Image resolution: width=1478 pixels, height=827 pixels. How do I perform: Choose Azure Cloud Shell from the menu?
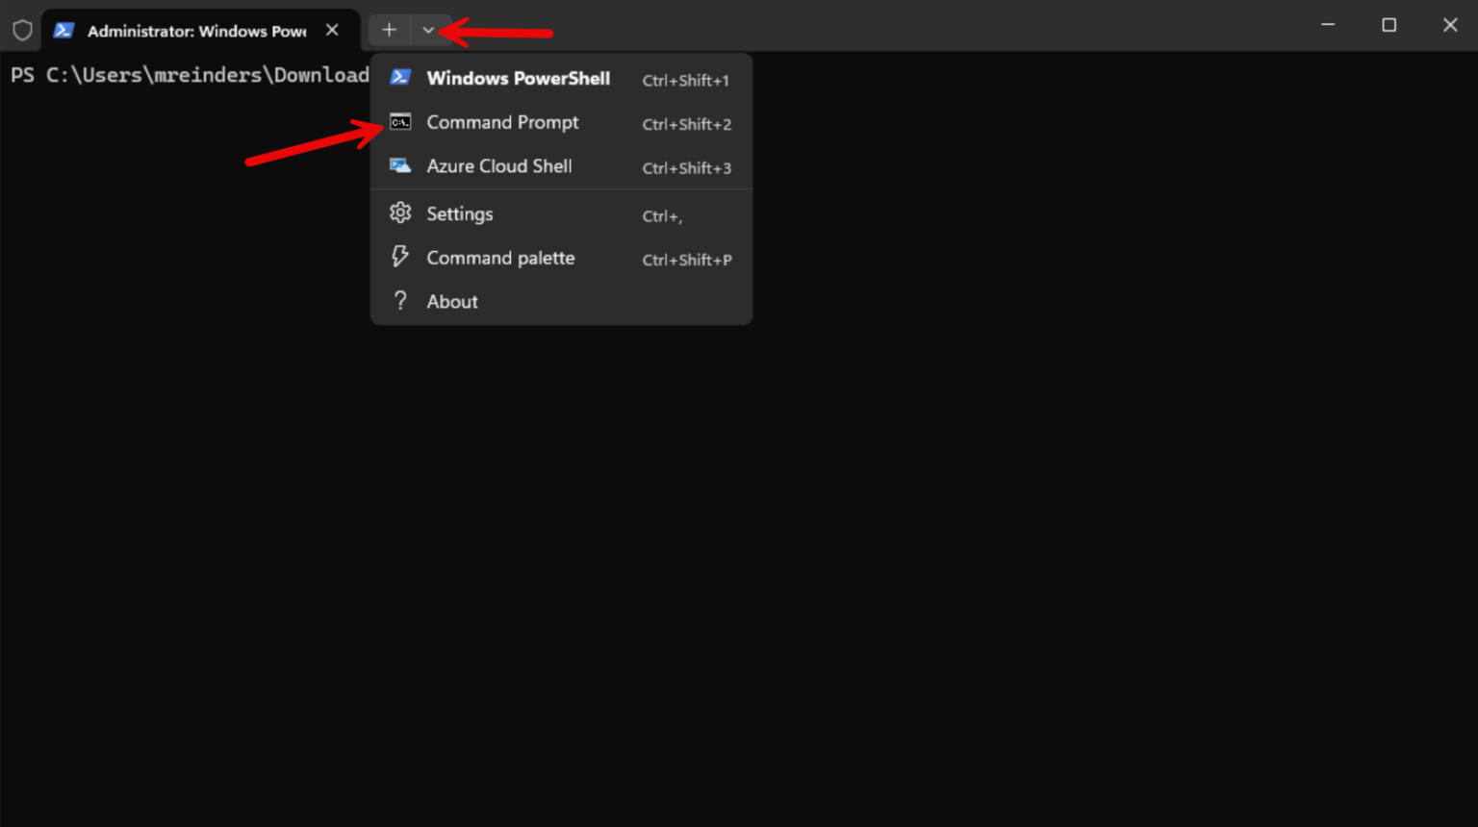point(498,165)
